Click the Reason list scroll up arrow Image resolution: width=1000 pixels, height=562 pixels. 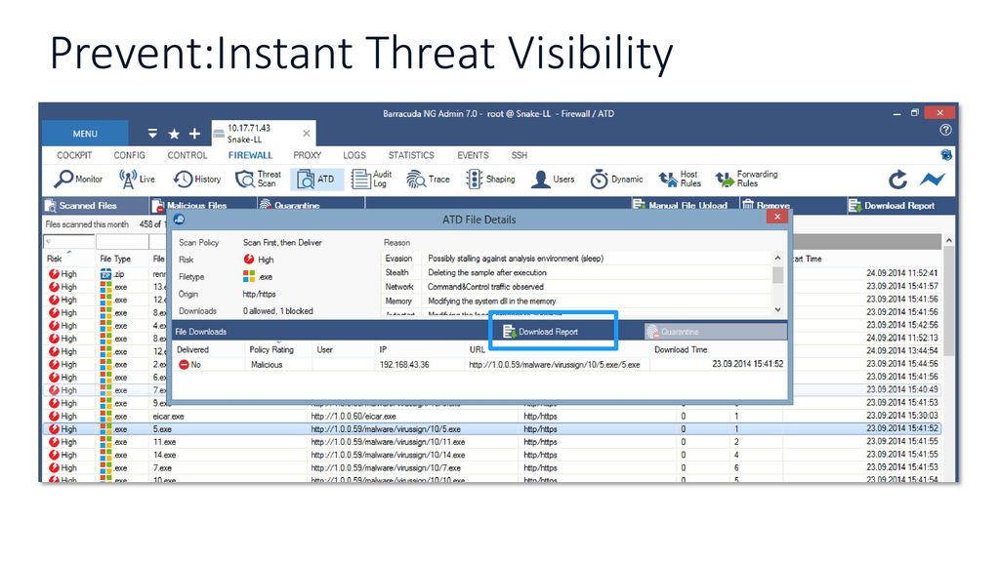(x=777, y=258)
